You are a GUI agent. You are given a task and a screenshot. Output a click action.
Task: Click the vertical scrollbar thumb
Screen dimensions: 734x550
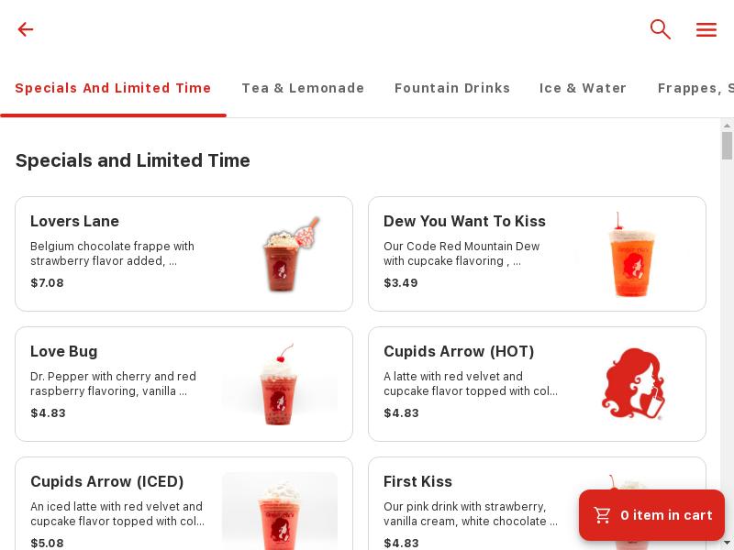coord(727,146)
